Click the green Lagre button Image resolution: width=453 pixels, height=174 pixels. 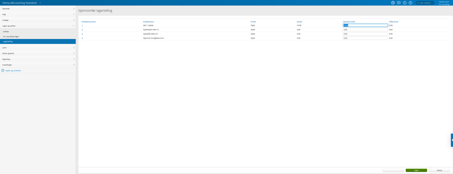coord(416,170)
